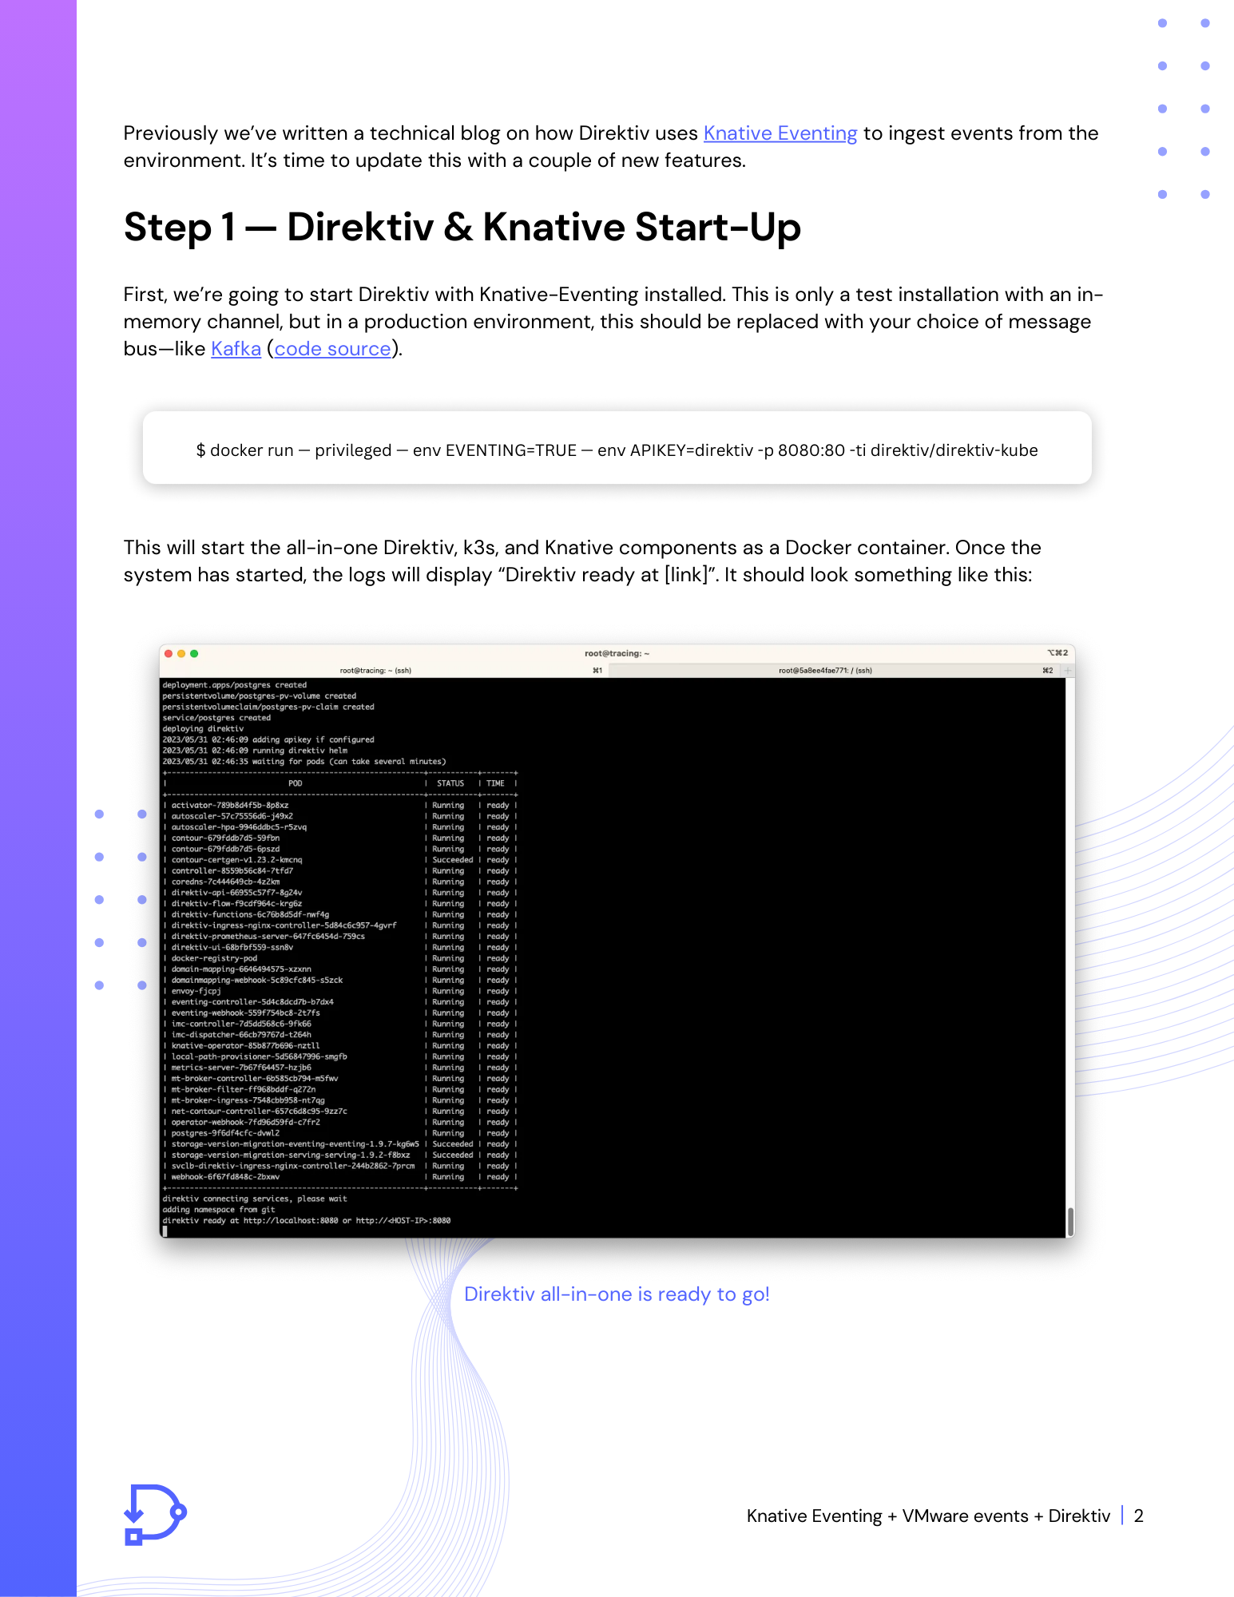Click pod row 'mt-broker-controller-6b585cb794-m5fwv'
The width and height of the screenshot is (1234, 1597).
click(340, 1079)
